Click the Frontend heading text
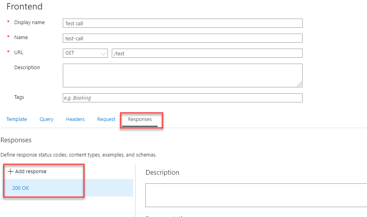The width and height of the screenshot is (367, 217). pos(24,7)
